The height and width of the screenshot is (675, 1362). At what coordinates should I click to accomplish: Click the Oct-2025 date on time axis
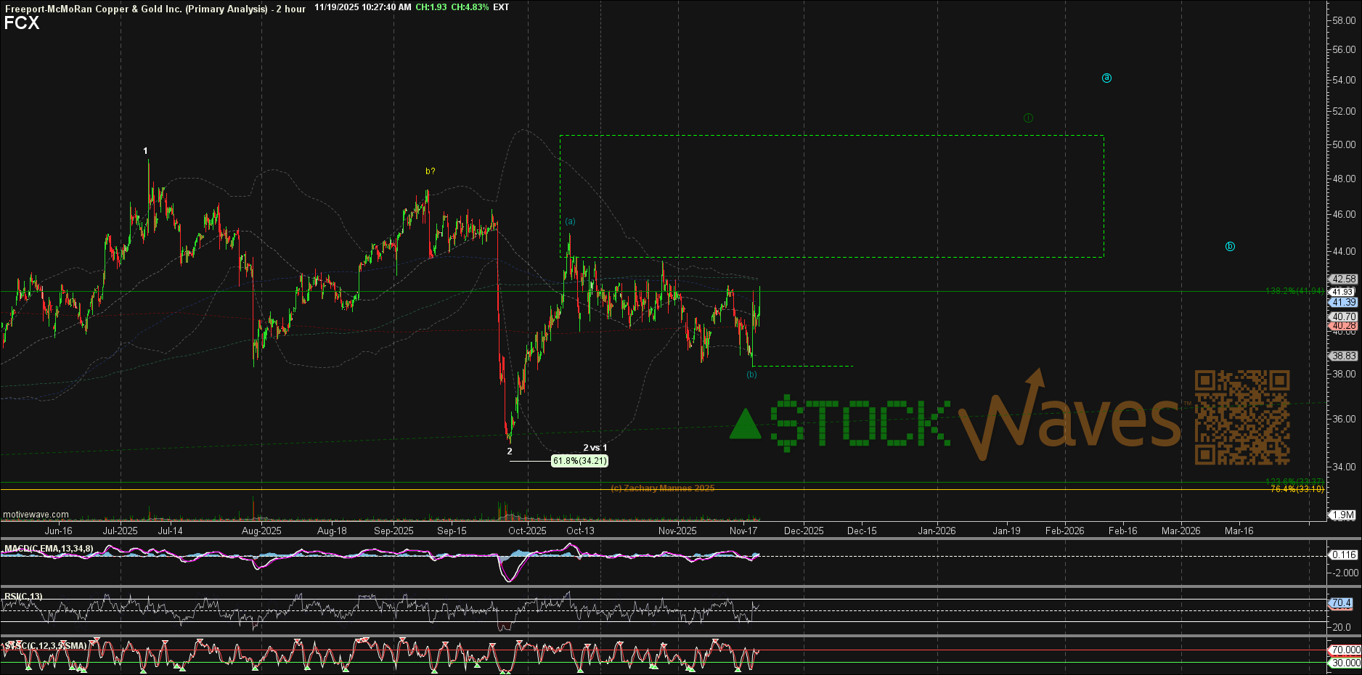527,531
